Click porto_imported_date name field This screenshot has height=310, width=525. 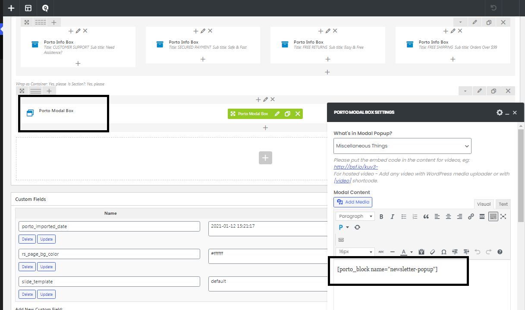pyautogui.click(x=109, y=226)
